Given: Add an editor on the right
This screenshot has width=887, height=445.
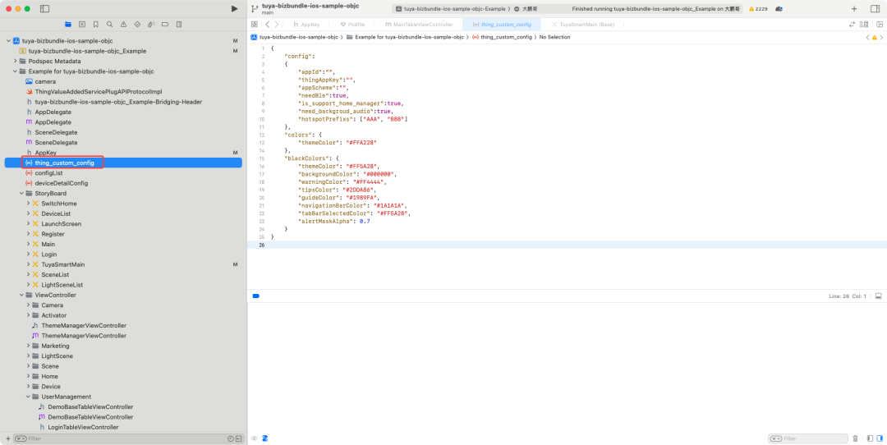Looking at the screenshot, I should pyautogui.click(x=880, y=25).
